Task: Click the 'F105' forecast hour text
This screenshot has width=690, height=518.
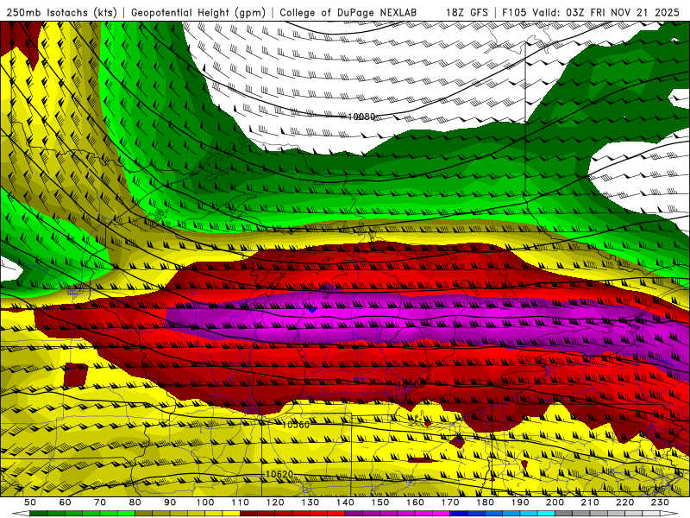Action: (514, 12)
